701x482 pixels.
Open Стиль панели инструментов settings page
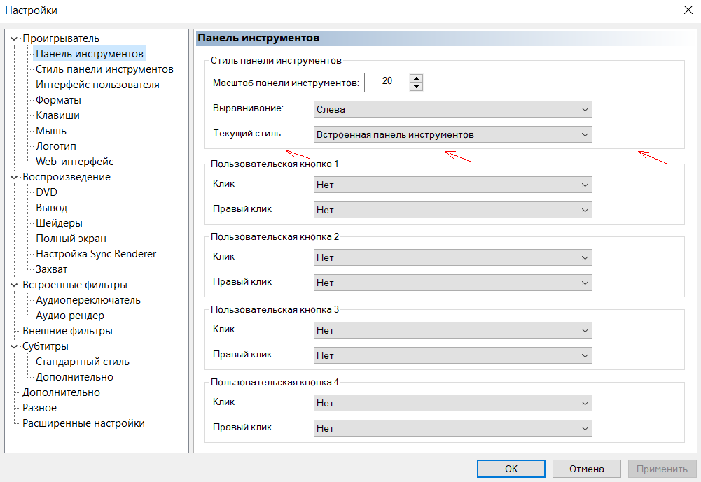click(x=104, y=69)
